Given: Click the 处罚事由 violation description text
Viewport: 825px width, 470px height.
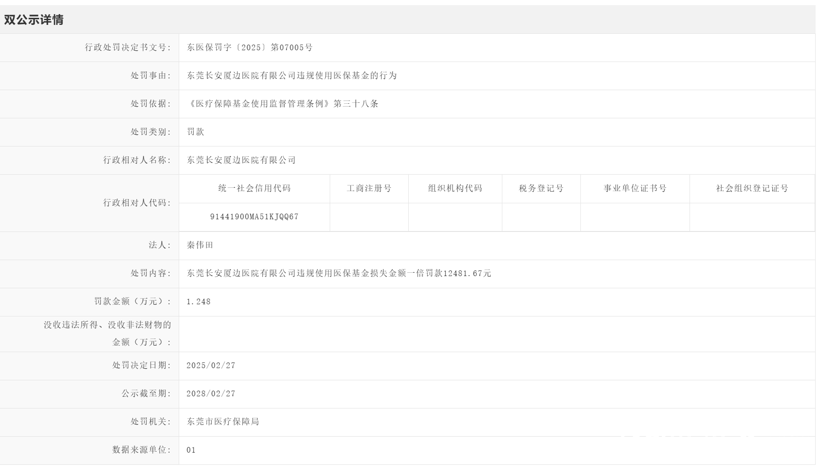Looking at the screenshot, I should (x=292, y=76).
